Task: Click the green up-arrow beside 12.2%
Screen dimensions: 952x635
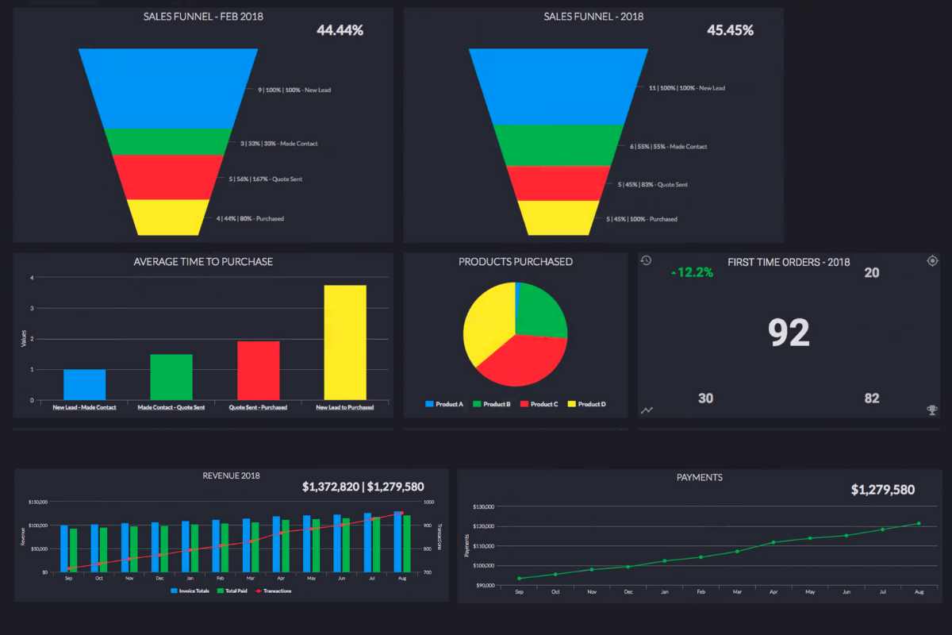Action: coord(674,273)
